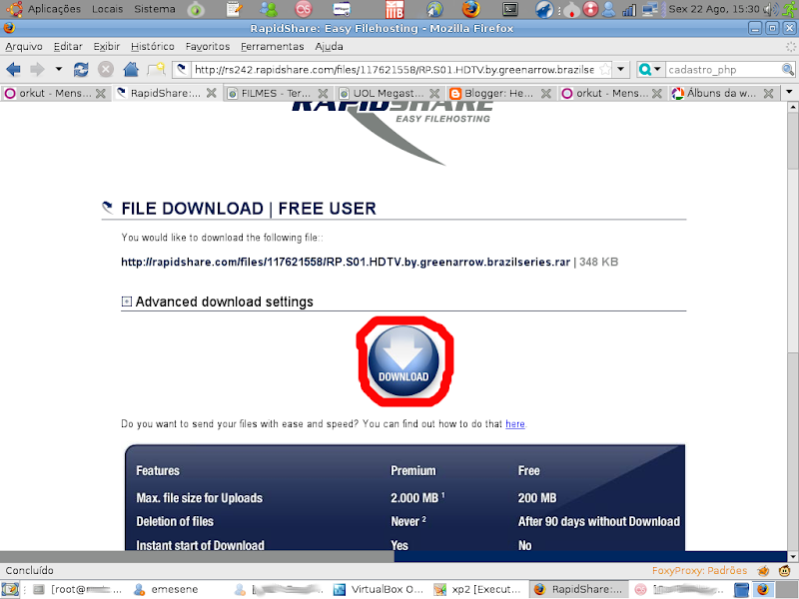Open the Ajuda menu
Image resolution: width=799 pixels, height=599 pixels.
tap(329, 46)
